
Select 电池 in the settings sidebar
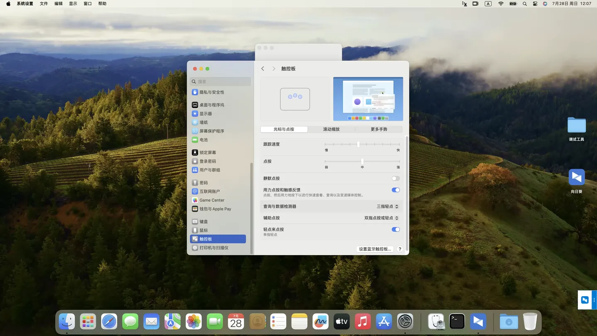(x=204, y=140)
